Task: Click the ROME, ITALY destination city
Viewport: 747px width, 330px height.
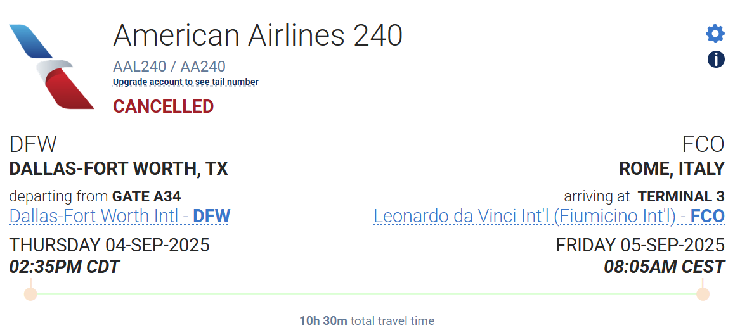Action: pyautogui.click(x=672, y=168)
